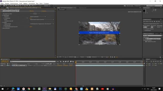Screen dimensions: 163x91
Task: Select the Clone Stamp tool
Action: (x=25, y=6)
